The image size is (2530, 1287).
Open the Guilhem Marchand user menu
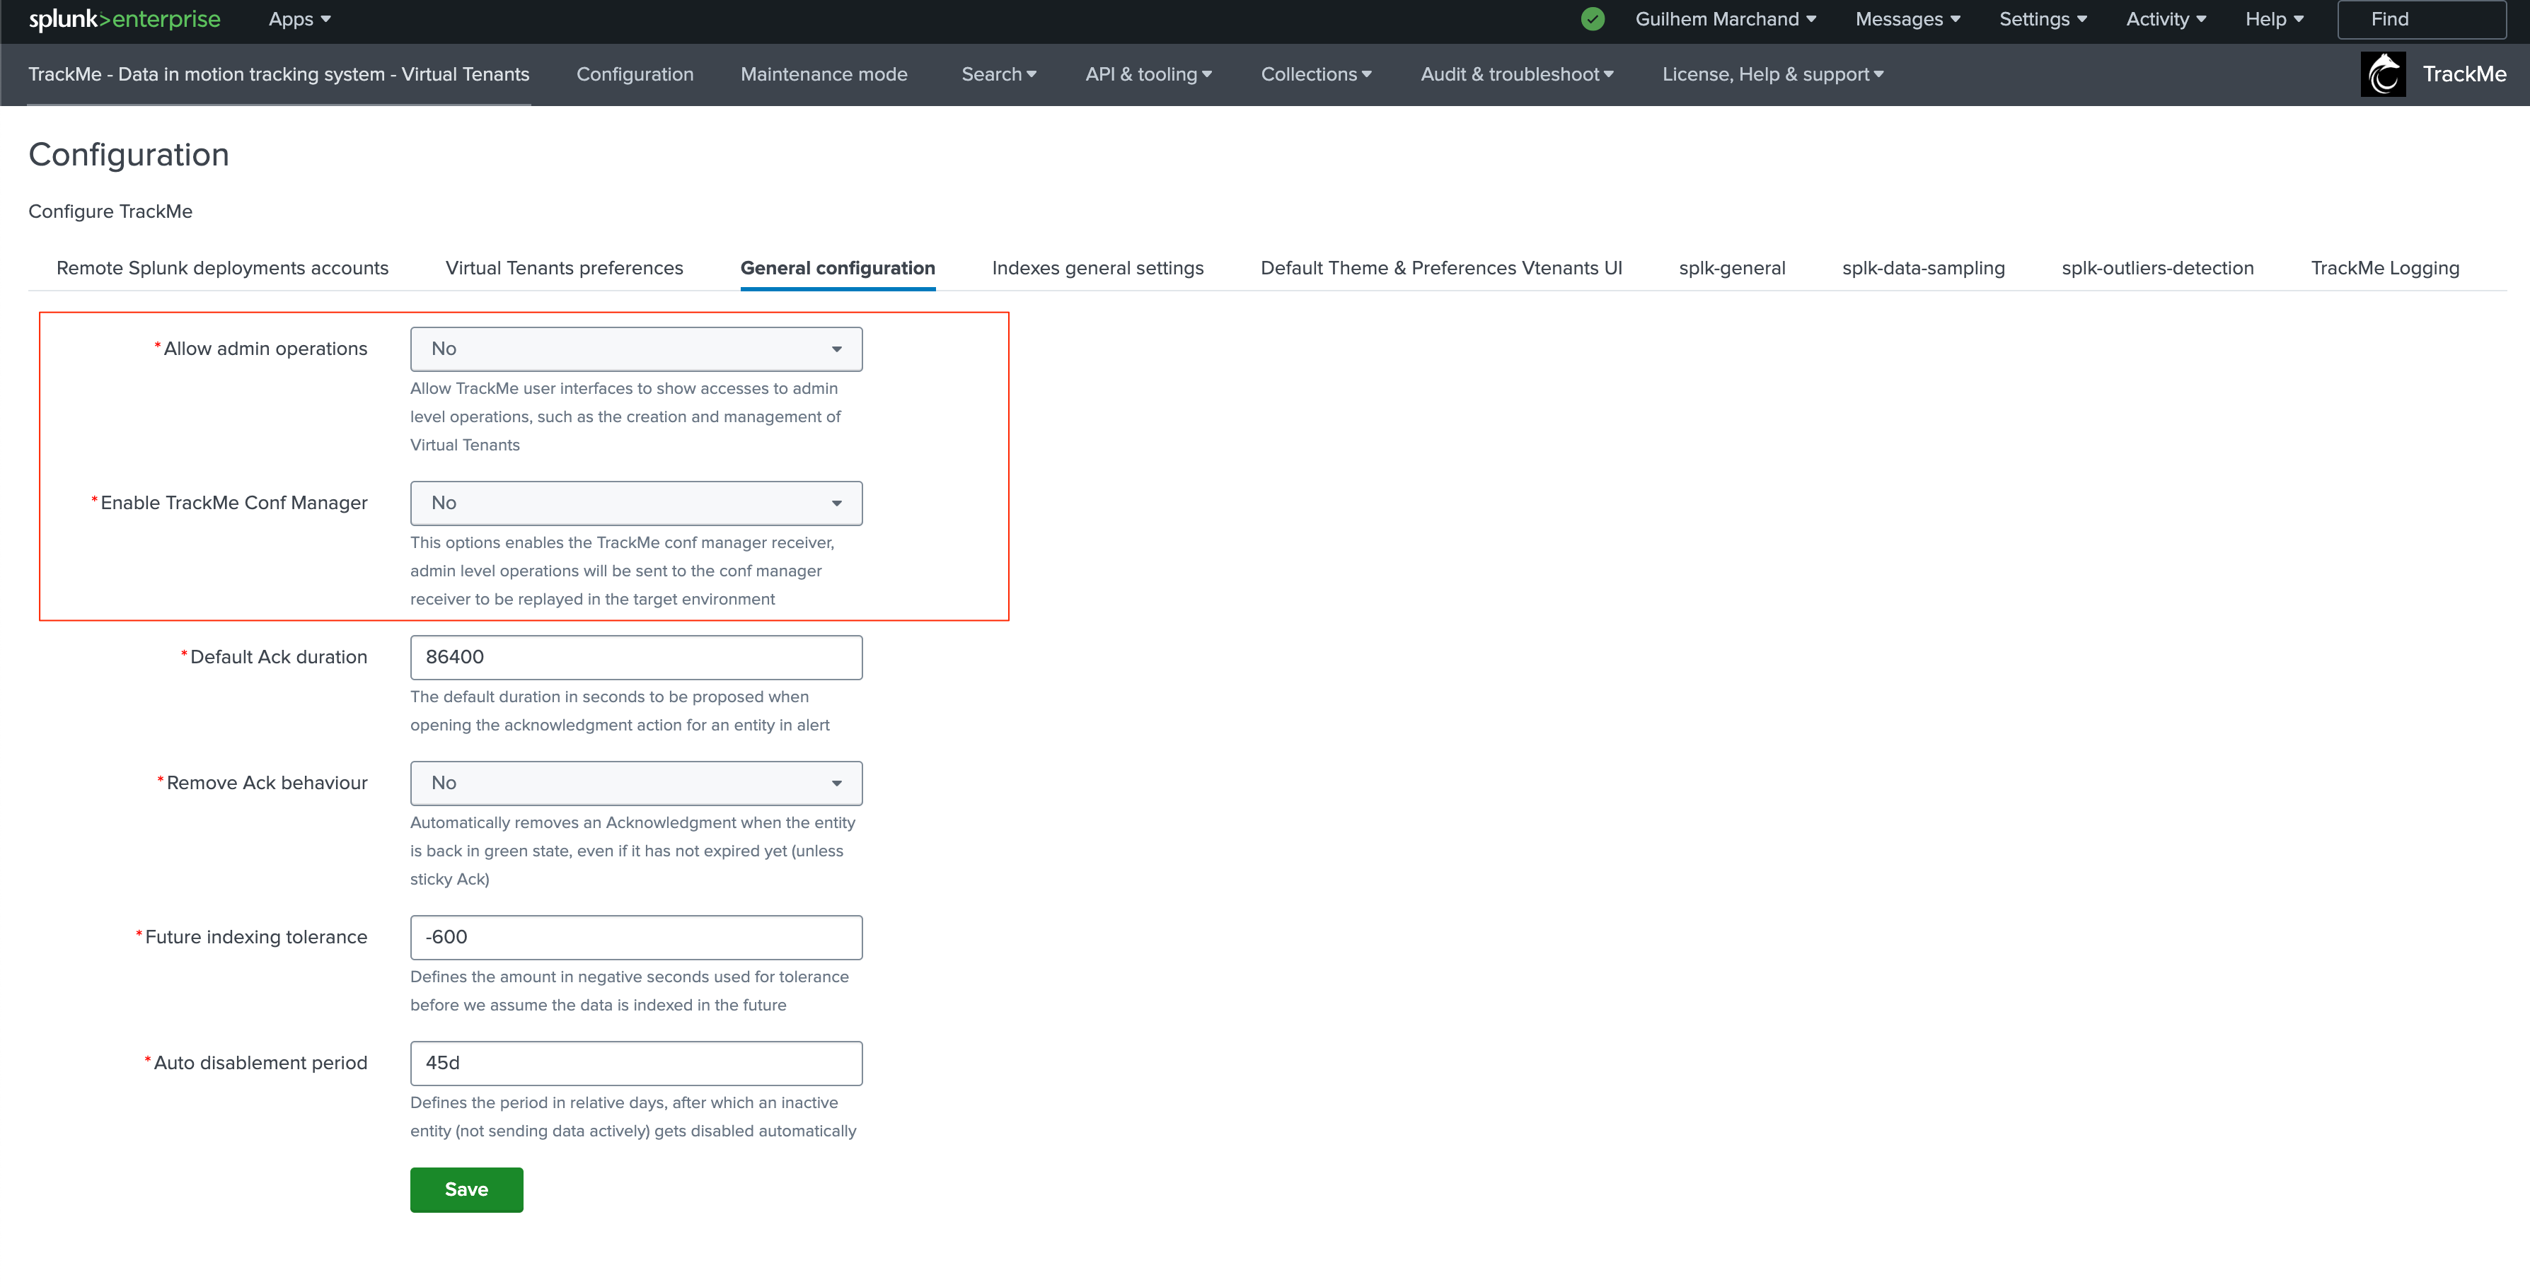point(1725,18)
